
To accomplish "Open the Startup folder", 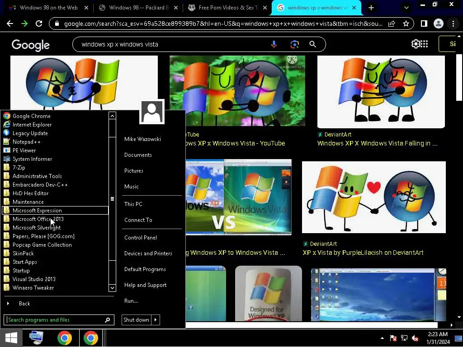I will point(56,270).
